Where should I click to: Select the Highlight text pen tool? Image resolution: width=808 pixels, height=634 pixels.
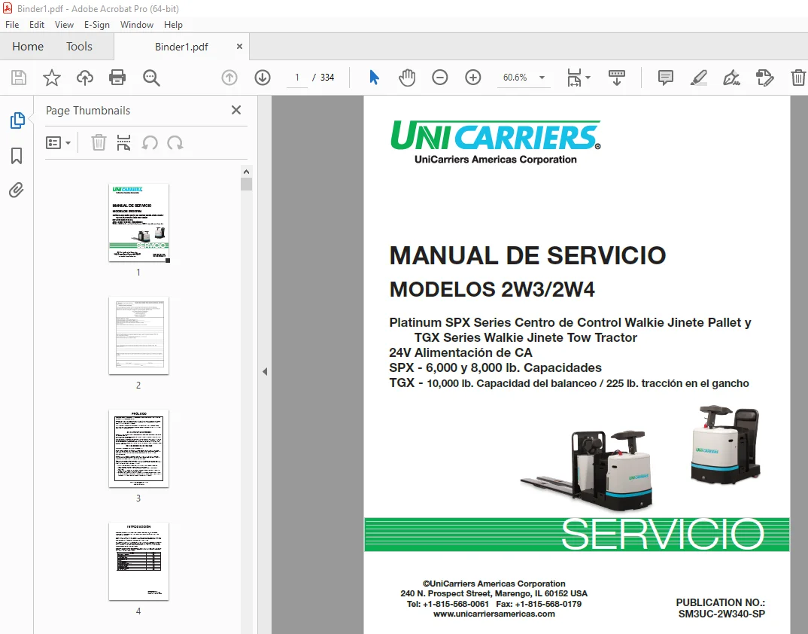(x=699, y=78)
